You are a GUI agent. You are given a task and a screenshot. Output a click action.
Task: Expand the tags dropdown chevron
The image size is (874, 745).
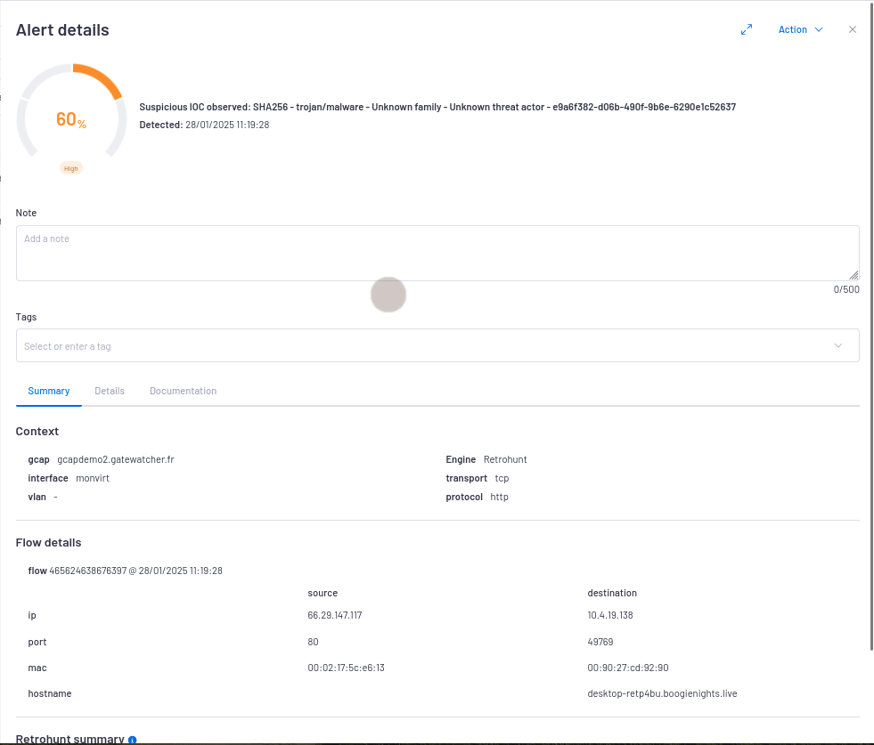click(837, 345)
